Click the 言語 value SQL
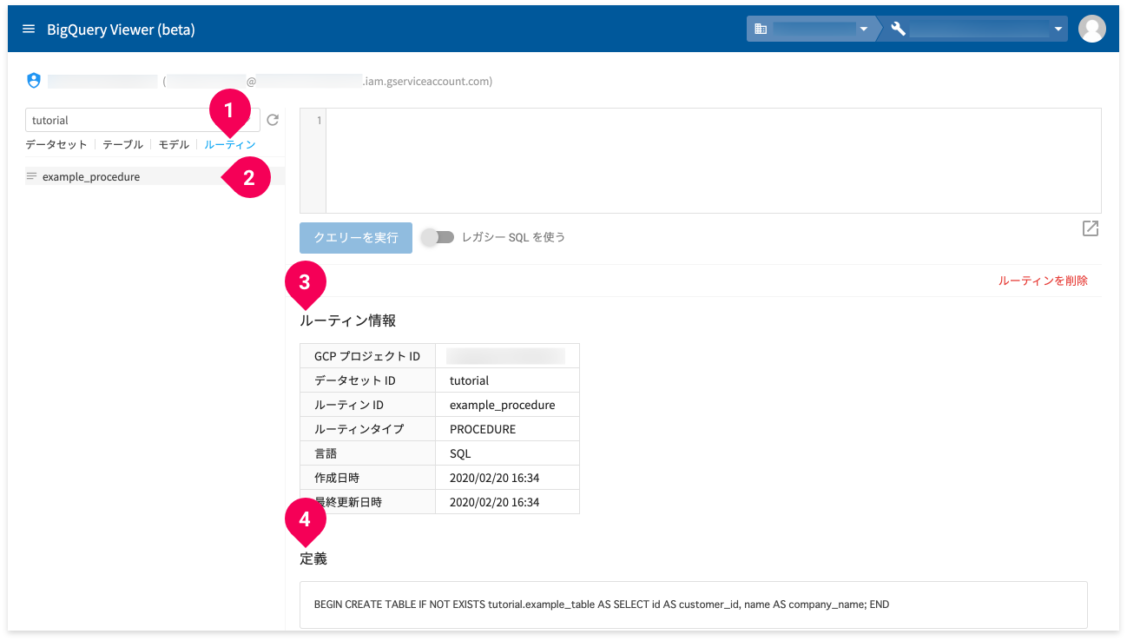The width and height of the screenshot is (1127, 641). click(460, 453)
